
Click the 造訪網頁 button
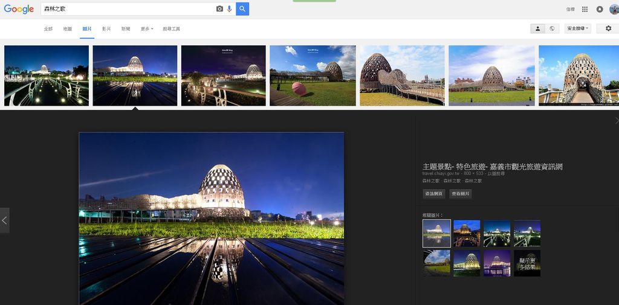[434, 194]
